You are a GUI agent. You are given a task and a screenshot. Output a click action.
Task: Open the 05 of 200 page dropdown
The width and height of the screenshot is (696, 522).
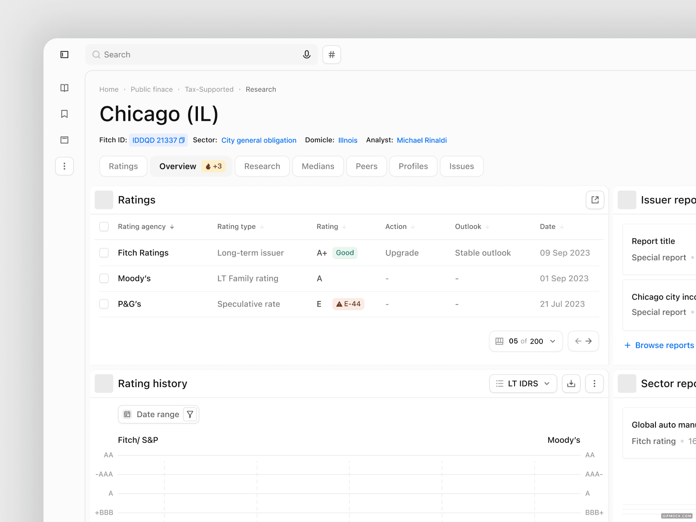[x=526, y=341]
